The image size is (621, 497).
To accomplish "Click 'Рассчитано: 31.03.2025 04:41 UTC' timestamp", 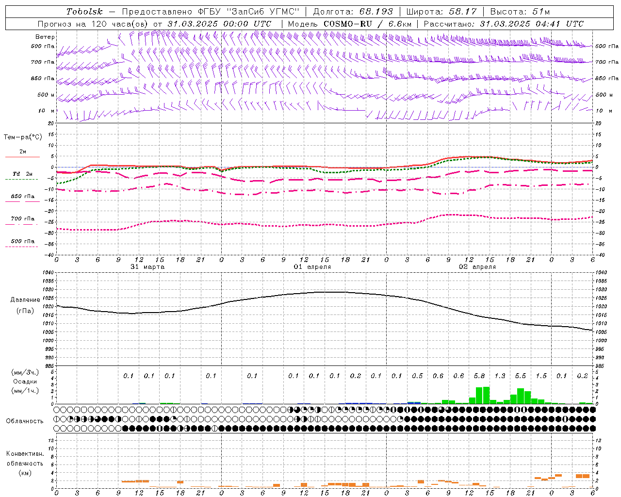I will [504, 24].
